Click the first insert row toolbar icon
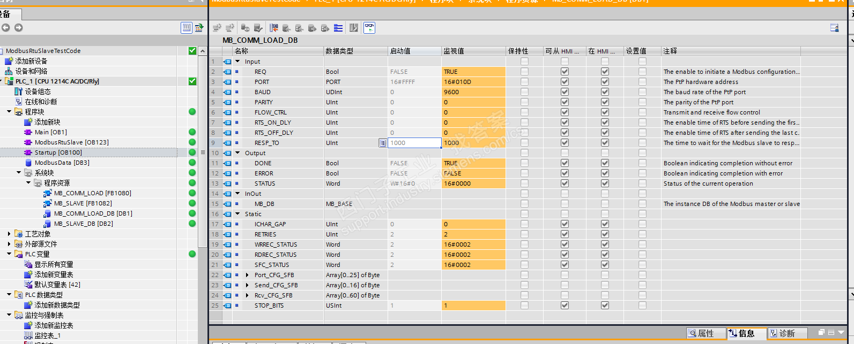The image size is (854, 344). pyautogui.click(x=217, y=28)
